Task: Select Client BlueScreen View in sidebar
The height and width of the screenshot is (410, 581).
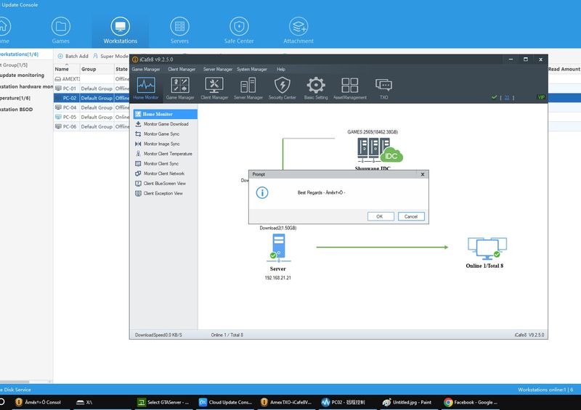Action: 166,184
